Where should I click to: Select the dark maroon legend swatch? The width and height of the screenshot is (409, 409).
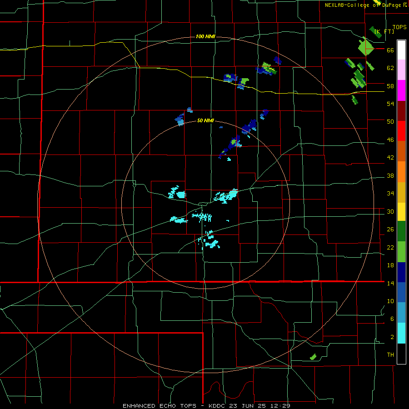[401, 111]
